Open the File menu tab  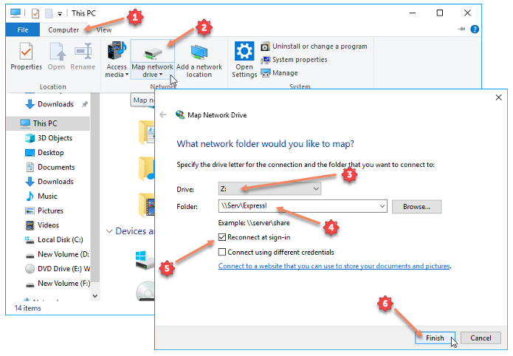click(x=22, y=30)
